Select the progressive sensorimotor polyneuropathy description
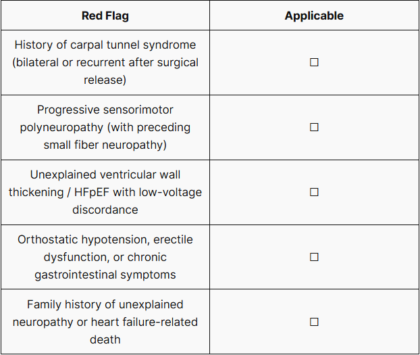 coord(105,127)
